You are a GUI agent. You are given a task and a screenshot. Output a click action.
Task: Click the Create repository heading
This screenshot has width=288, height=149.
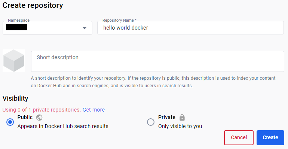[x=33, y=5]
